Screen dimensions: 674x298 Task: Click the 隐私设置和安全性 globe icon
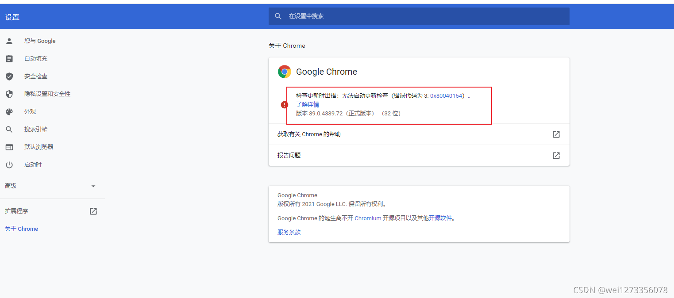(x=9, y=94)
